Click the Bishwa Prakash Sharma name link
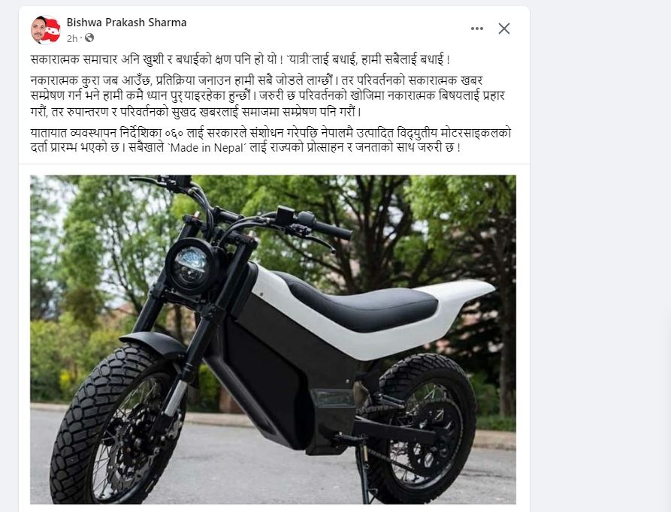Viewport: 671px width, 512px height. coord(126,23)
